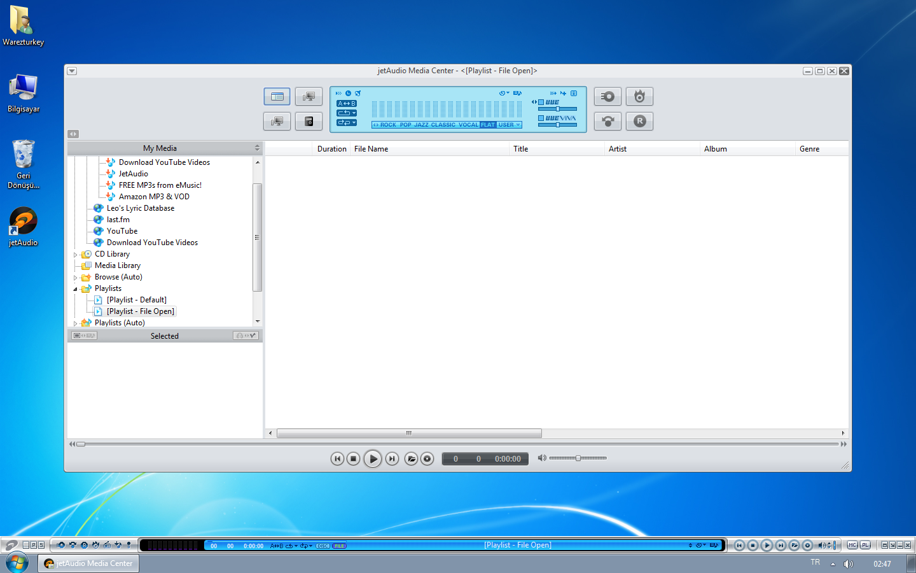Select [Playlist - File Open] in the tree

pyautogui.click(x=141, y=311)
